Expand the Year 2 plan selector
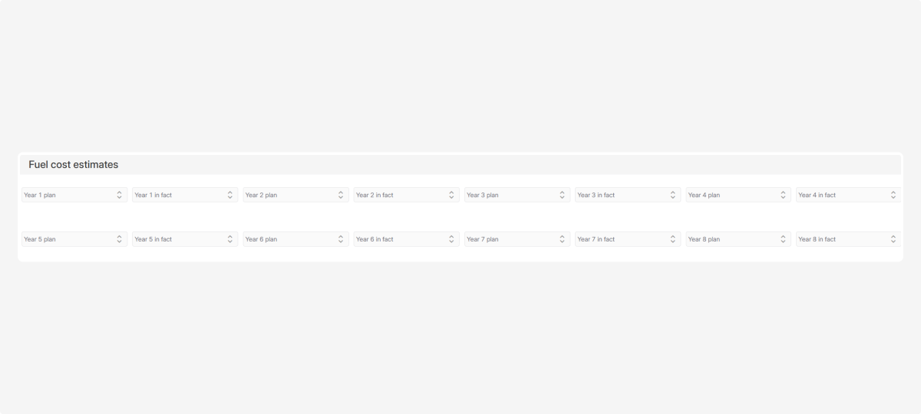Image resolution: width=921 pixels, height=414 pixels. [295, 195]
